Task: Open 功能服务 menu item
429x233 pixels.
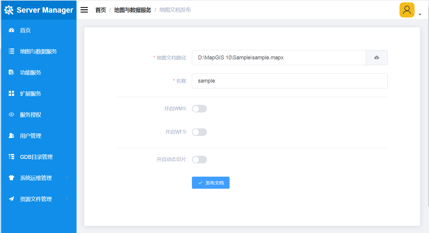Action: point(39,72)
